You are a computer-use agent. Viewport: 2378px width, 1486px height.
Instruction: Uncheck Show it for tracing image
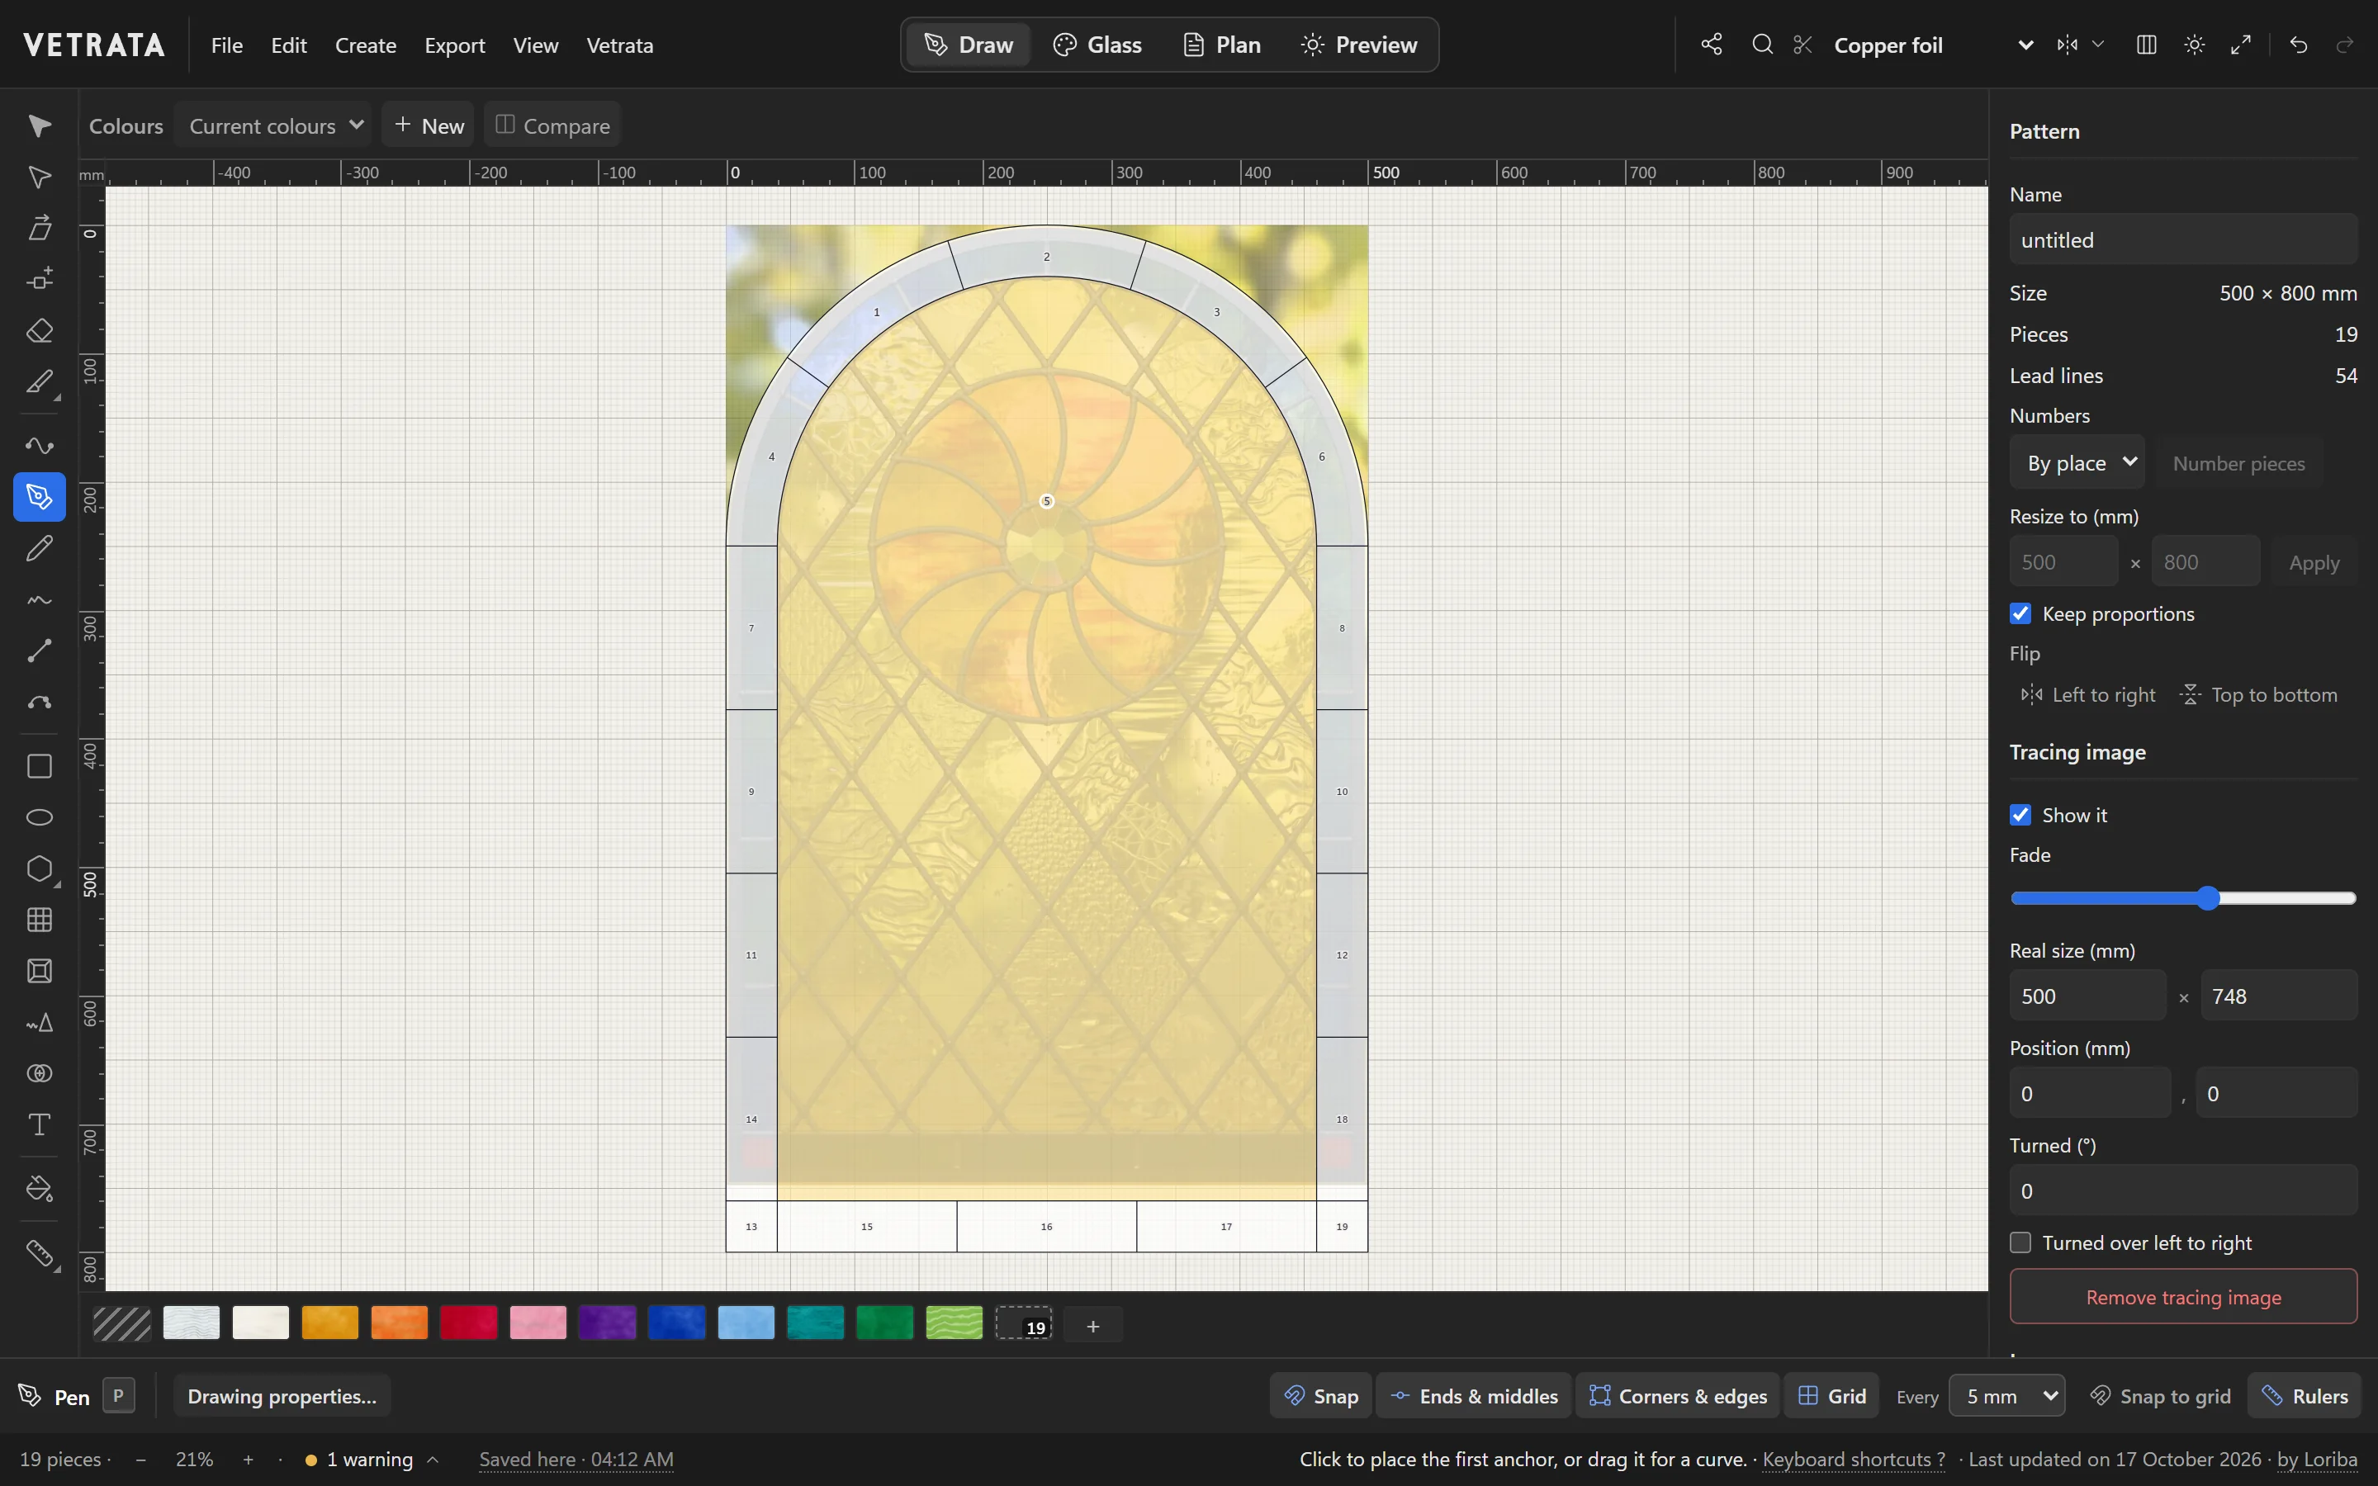(x=2020, y=815)
